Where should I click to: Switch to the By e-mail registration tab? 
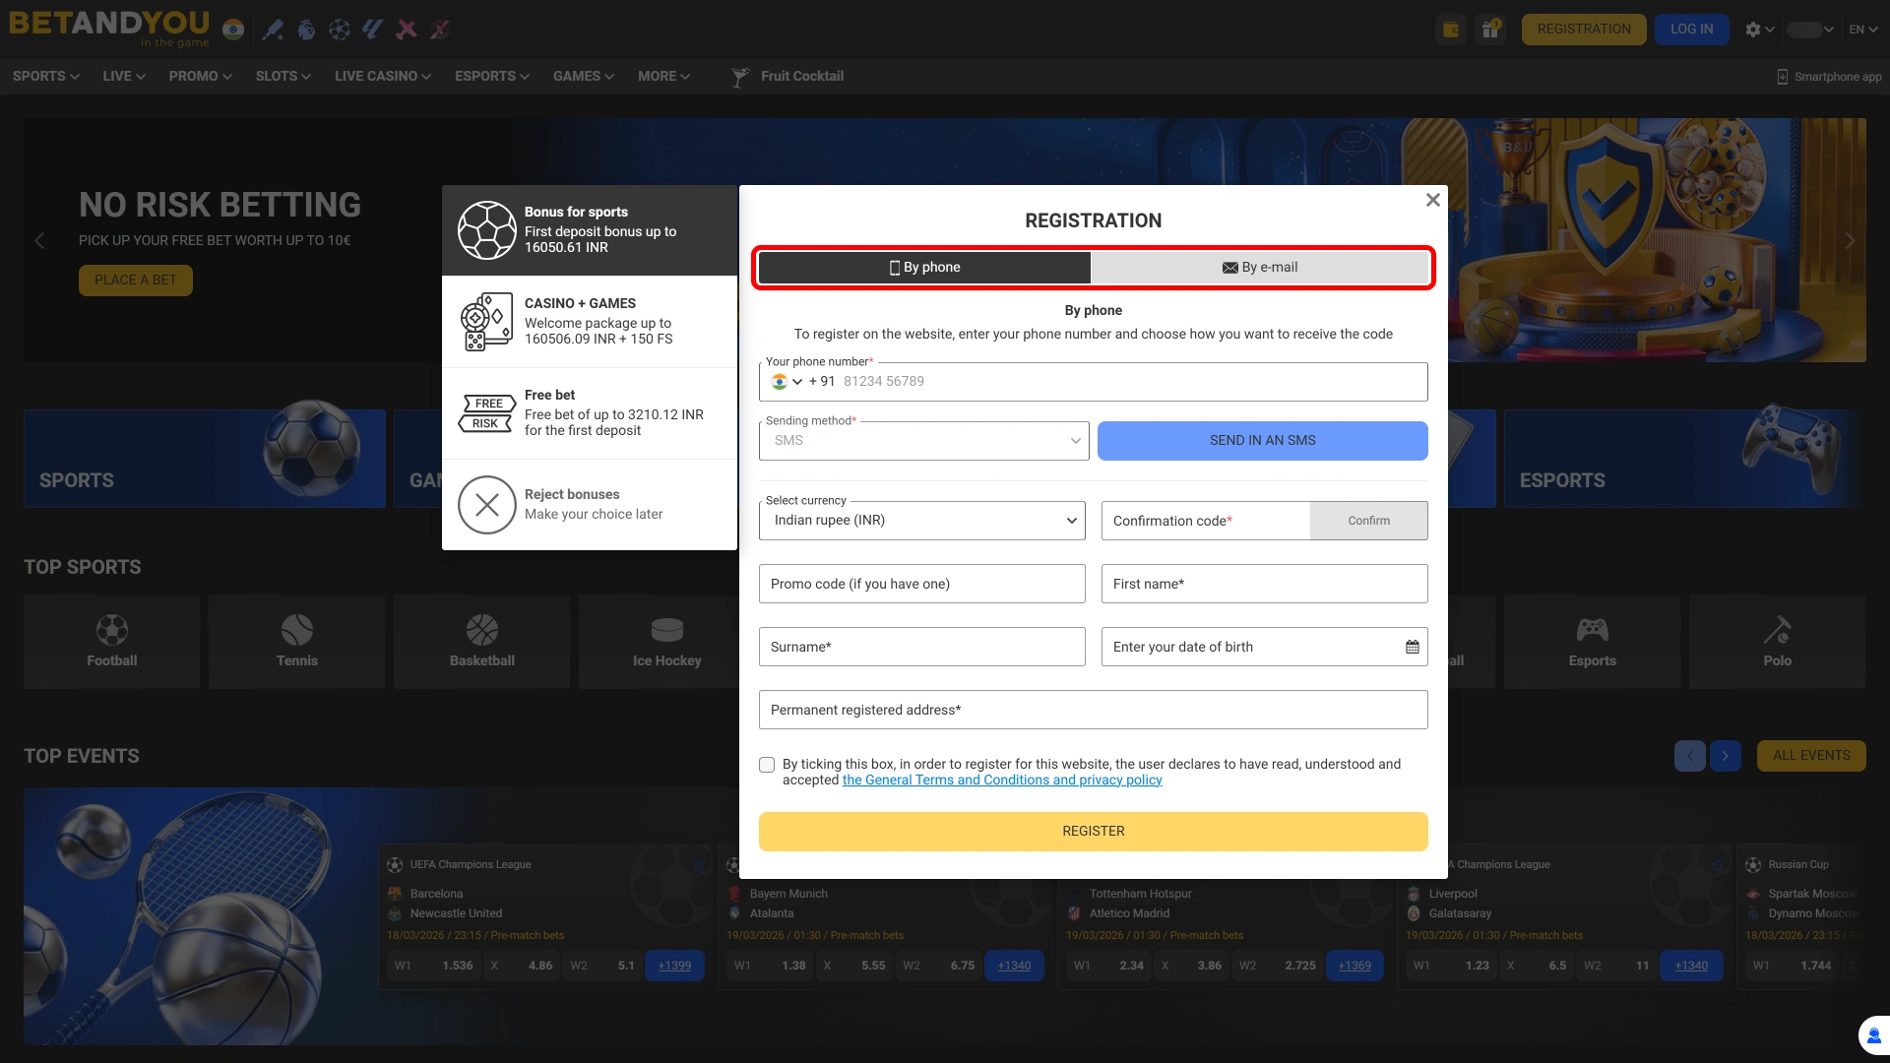pyautogui.click(x=1261, y=267)
